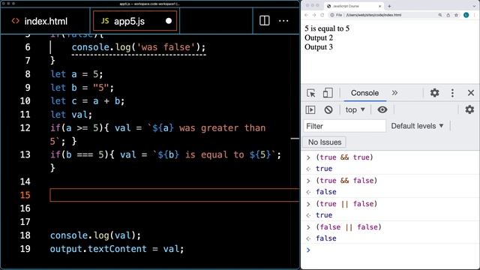
Task: Click the unsaved dot on app5.js tab
Action: (168, 21)
